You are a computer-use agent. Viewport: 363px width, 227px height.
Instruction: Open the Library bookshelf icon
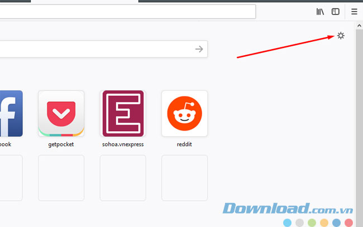(x=320, y=12)
